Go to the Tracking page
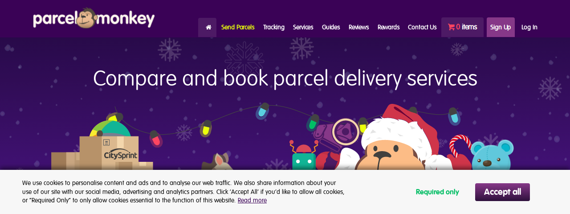 pyautogui.click(x=273, y=27)
